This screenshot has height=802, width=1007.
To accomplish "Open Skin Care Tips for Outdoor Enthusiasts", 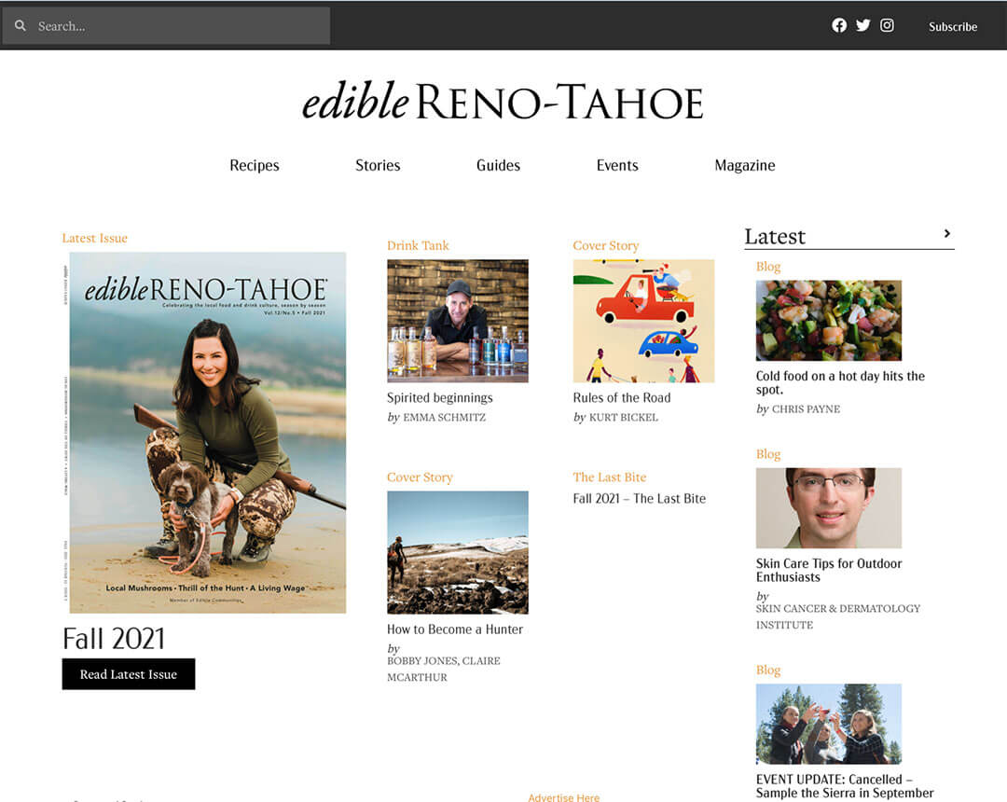I will [x=829, y=570].
